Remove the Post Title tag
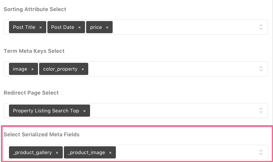Viewport: 273px width, 162px height. (41, 27)
